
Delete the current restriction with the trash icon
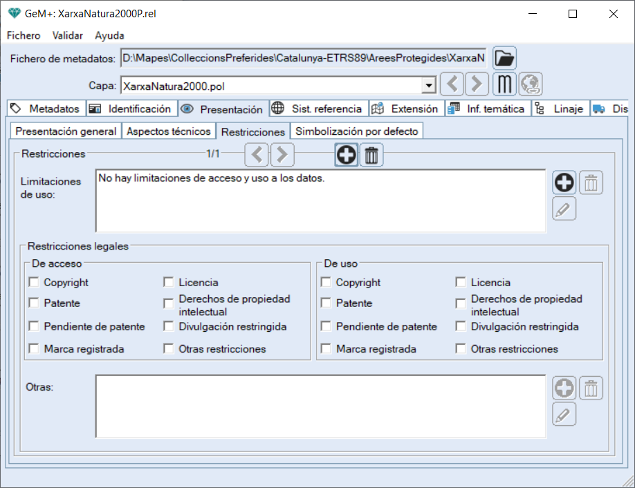pos(371,155)
